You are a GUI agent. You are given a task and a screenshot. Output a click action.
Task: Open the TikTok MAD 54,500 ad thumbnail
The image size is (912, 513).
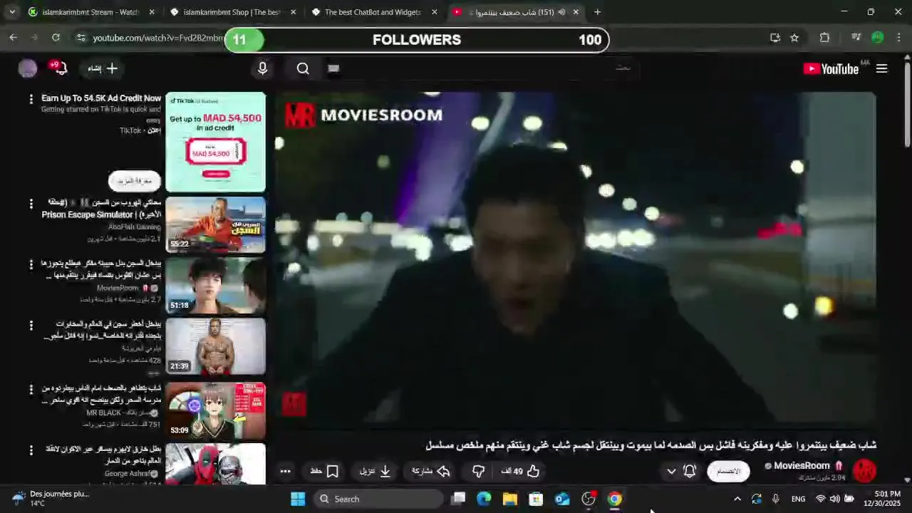tap(215, 142)
